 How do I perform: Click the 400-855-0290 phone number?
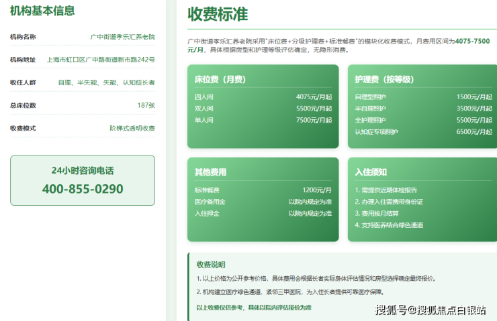[83, 189]
